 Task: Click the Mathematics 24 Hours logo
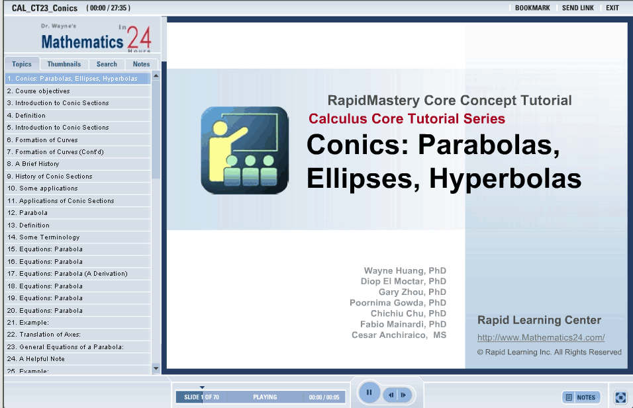click(x=96, y=38)
